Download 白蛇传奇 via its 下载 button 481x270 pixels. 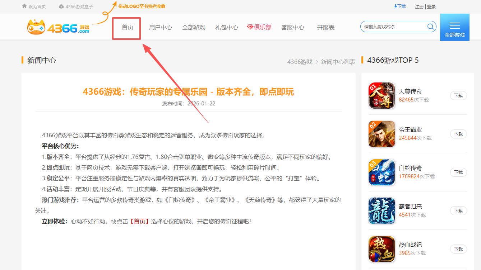pos(458,172)
